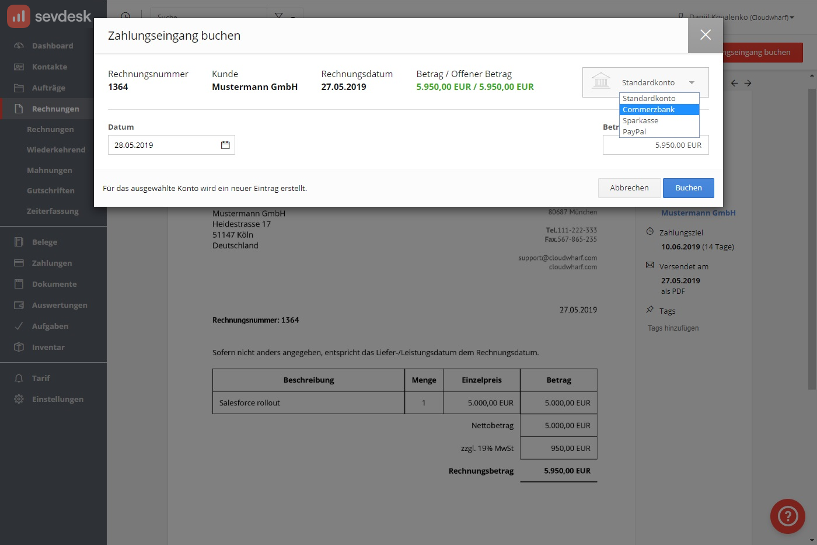
Task: Click the Datum input field
Action: point(172,145)
